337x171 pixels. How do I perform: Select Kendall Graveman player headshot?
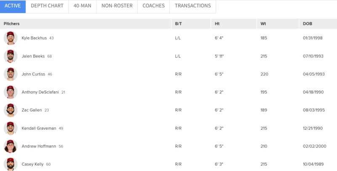(11, 128)
